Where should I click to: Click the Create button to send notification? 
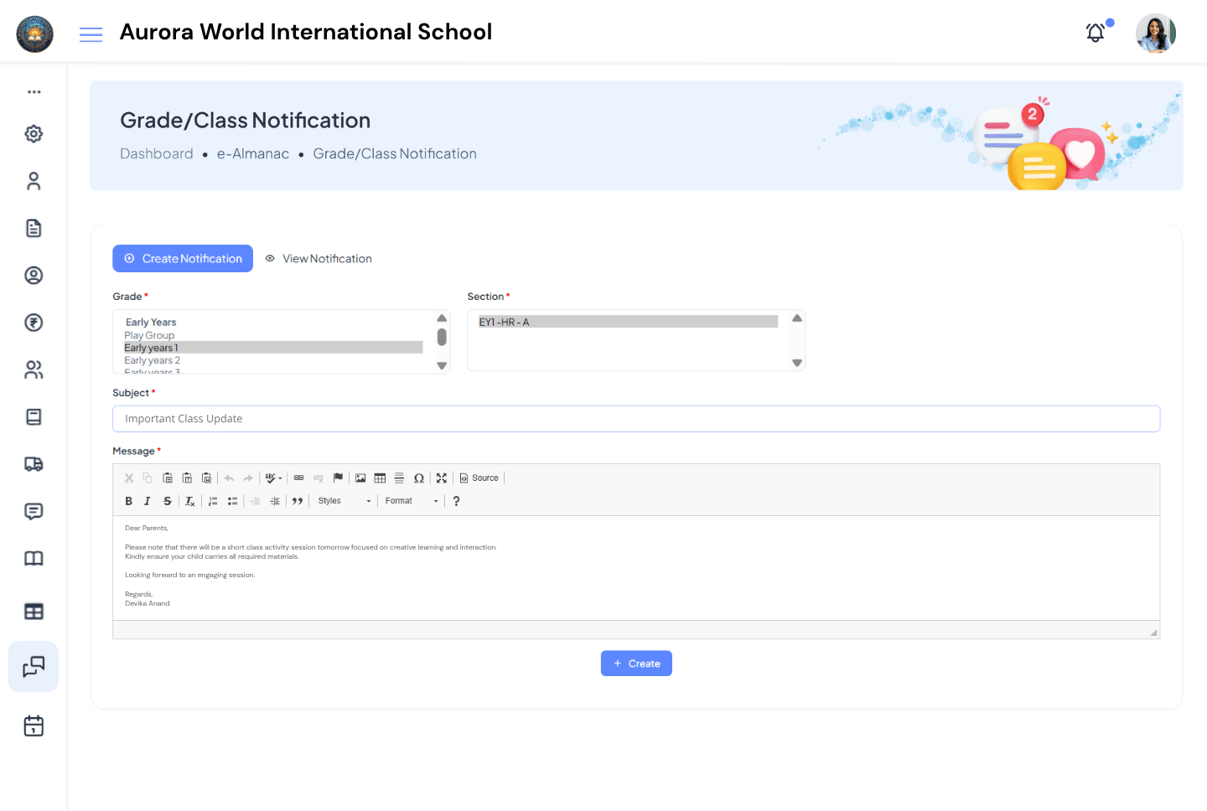[x=636, y=663]
